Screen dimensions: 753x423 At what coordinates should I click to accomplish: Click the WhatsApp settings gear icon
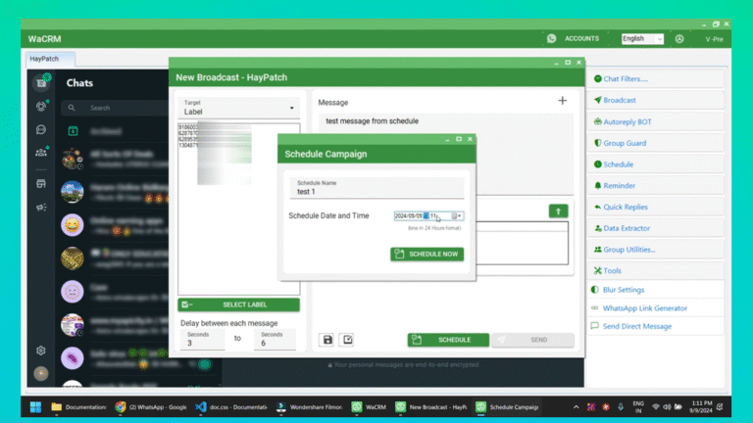[41, 351]
